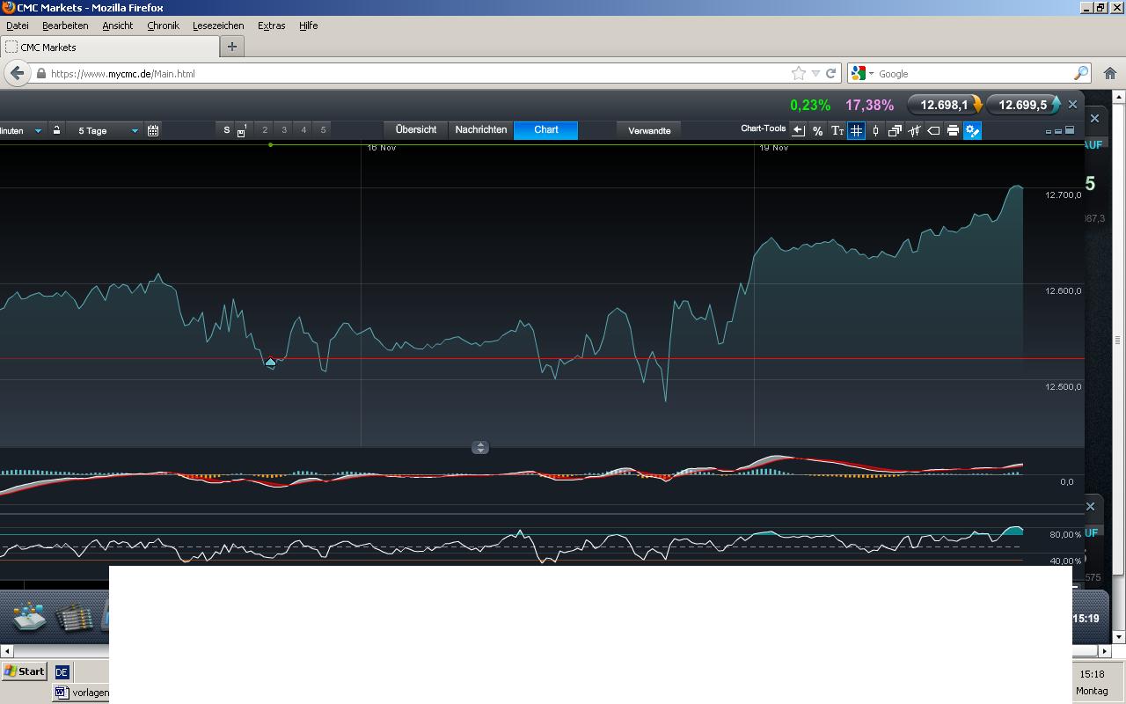Screen dimensions: 1126x704
Task: Open the Hilfe menu
Action: pyautogui.click(x=308, y=26)
